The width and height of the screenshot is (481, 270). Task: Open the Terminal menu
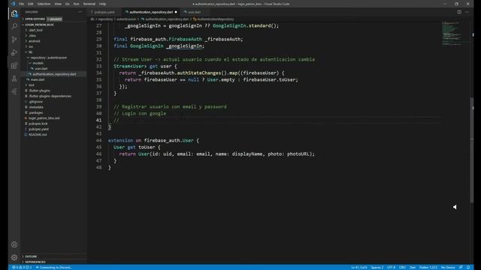coord(89,4)
